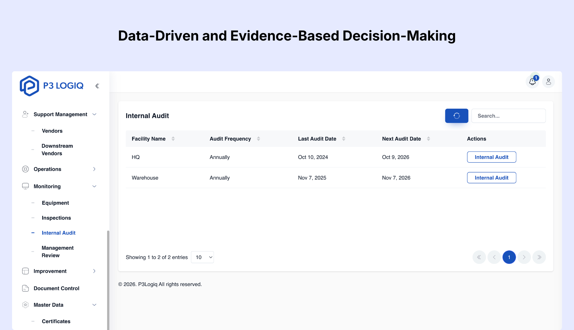Viewport: 574px width, 330px height.
Task: Select the Management Review menu item
Action: point(57,251)
